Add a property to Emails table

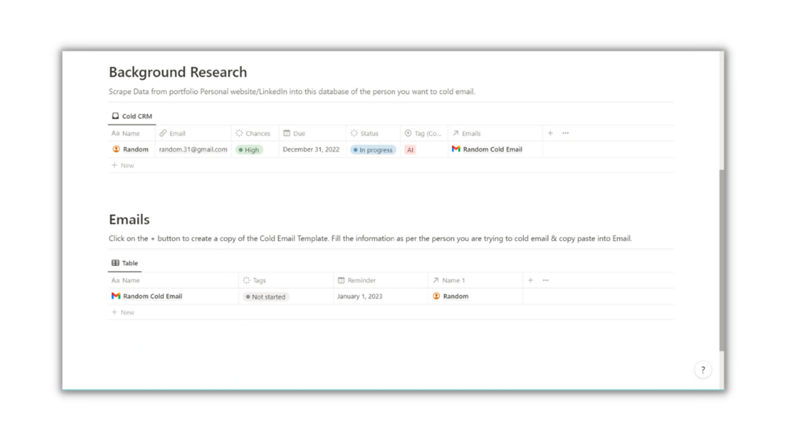coord(530,281)
